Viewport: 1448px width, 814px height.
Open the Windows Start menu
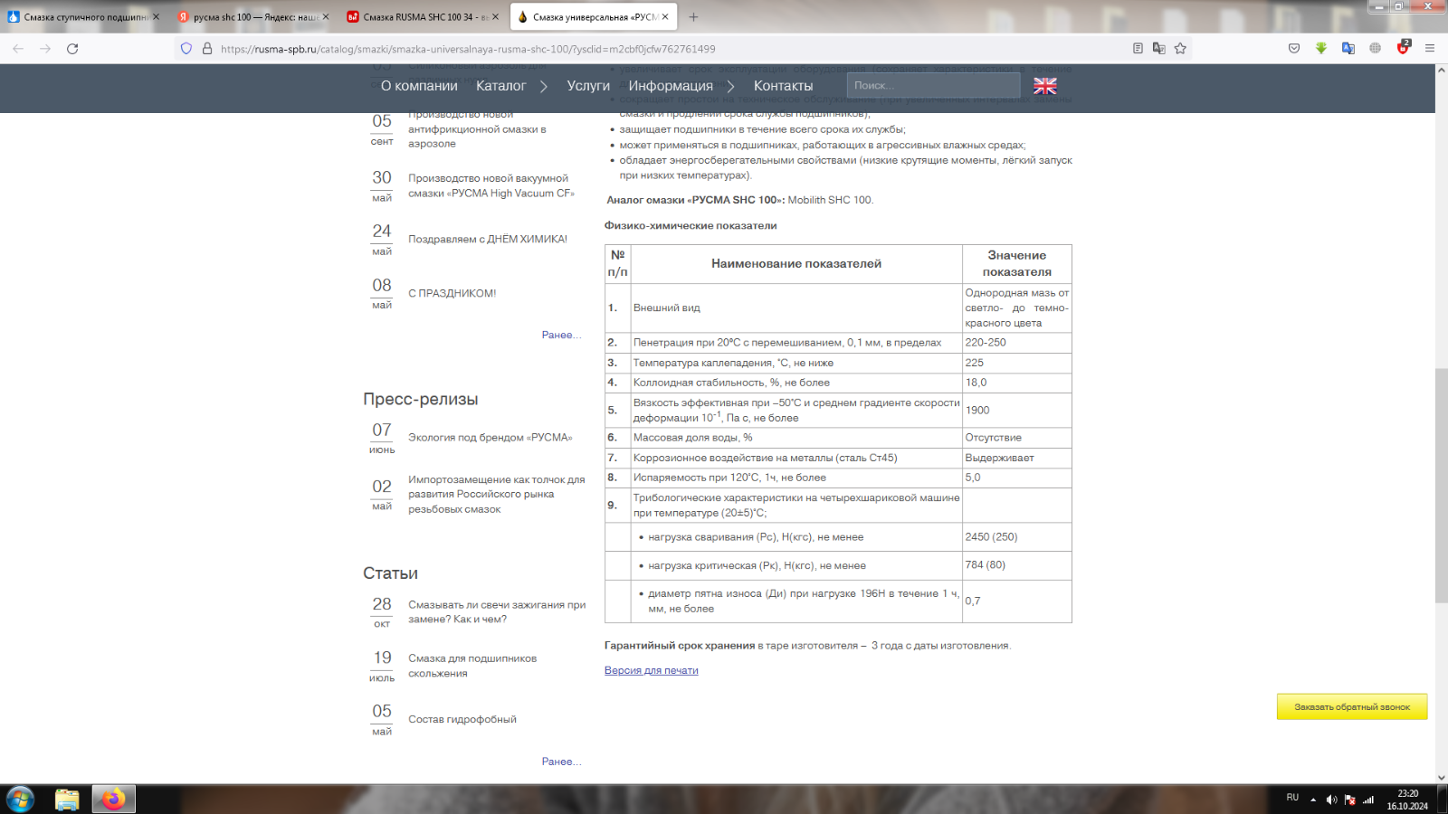pyautogui.click(x=20, y=800)
